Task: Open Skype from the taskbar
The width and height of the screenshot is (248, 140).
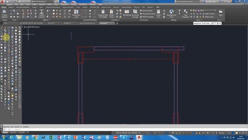Action: tap(123, 137)
